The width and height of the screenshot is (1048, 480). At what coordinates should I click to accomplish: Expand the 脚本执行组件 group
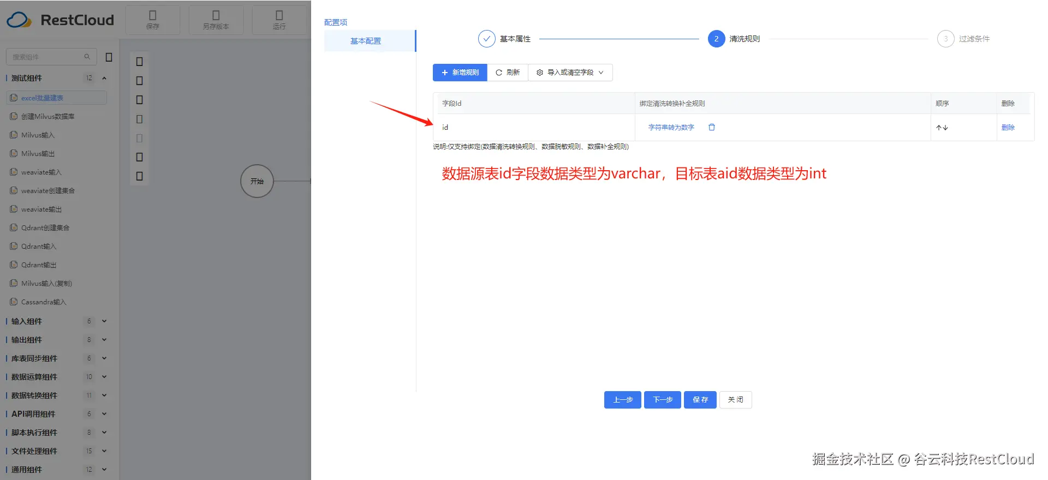click(104, 433)
